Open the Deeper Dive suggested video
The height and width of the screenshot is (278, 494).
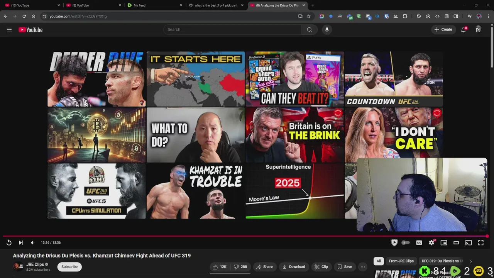pos(96,79)
